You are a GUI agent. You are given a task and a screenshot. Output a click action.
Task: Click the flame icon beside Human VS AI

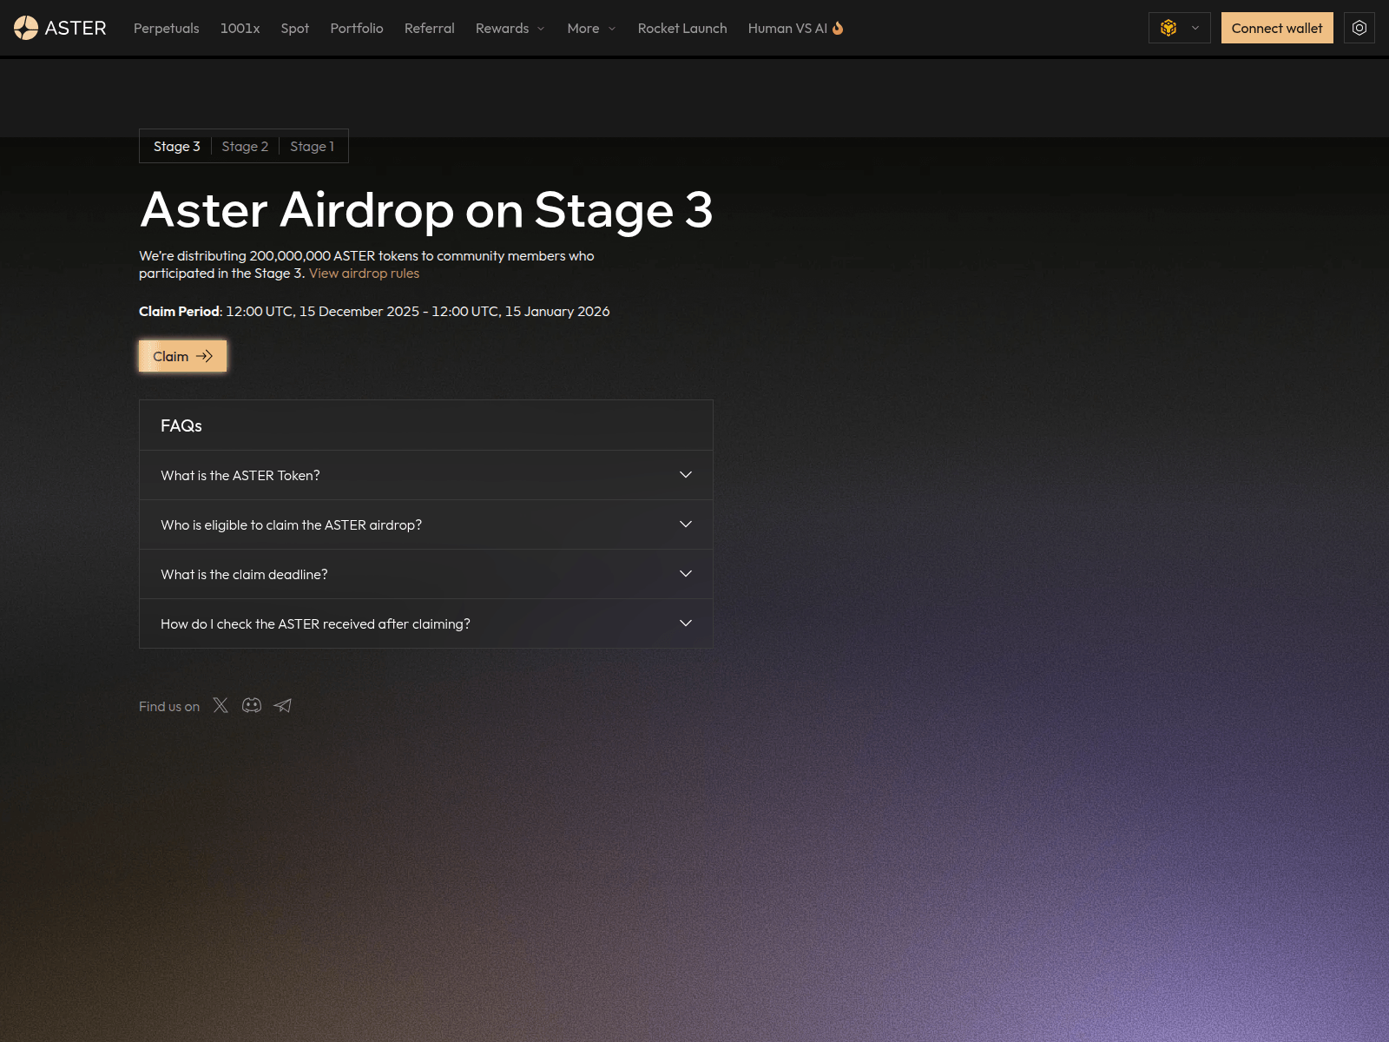838,28
